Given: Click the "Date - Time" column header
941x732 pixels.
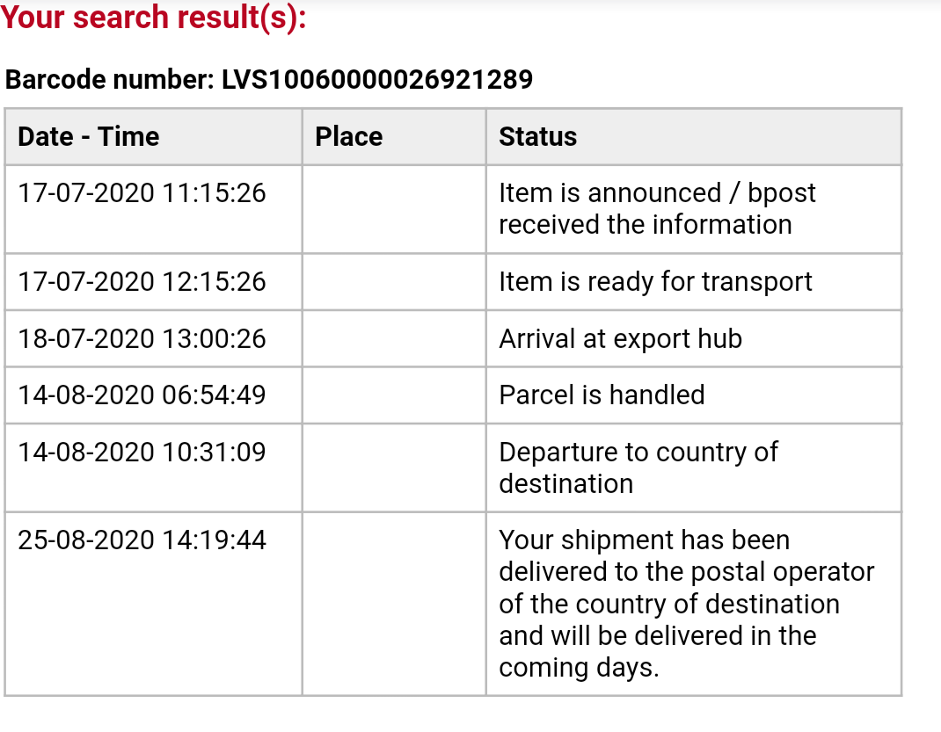Looking at the screenshot, I should coord(89,136).
